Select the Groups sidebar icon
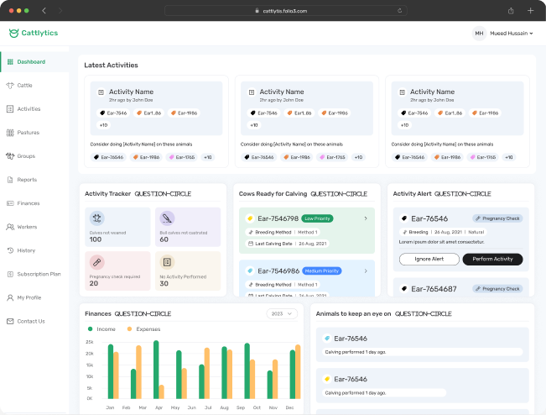 pyautogui.click(x=9, y=155)
